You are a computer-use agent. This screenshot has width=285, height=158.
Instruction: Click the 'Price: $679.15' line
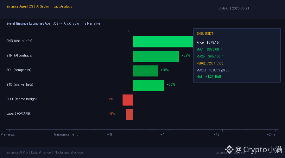tap(207, 42)
